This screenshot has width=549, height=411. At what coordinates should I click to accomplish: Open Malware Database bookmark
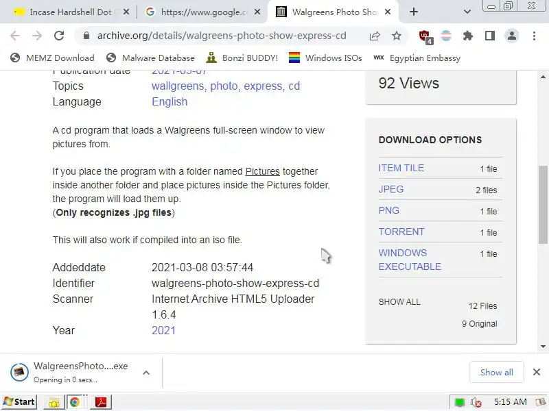(150, 58)
